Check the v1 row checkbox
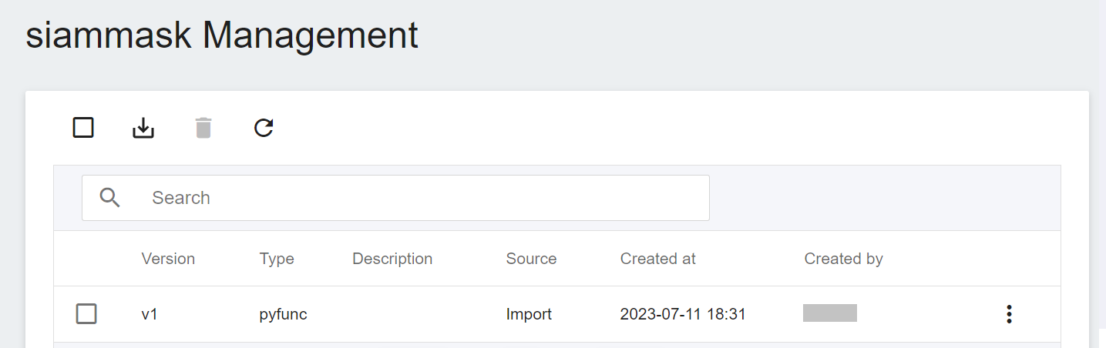The width and height of the screenshot is (1106, 348). [86, 314]
